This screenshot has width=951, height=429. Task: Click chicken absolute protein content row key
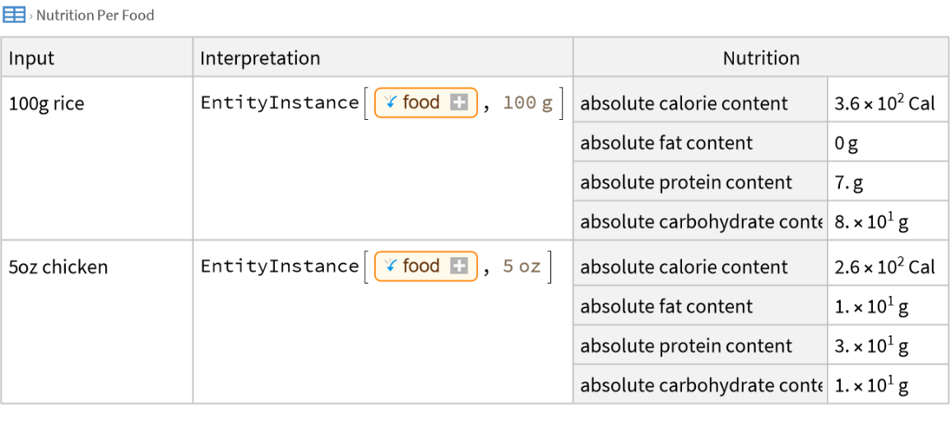686,346
